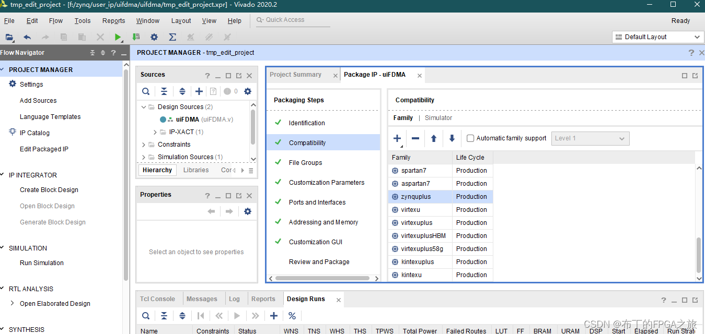
Task: Go to Review and Package step
Action: pos(319,262)
